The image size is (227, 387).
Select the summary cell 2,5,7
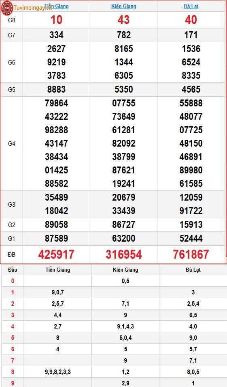click(58, 304)
